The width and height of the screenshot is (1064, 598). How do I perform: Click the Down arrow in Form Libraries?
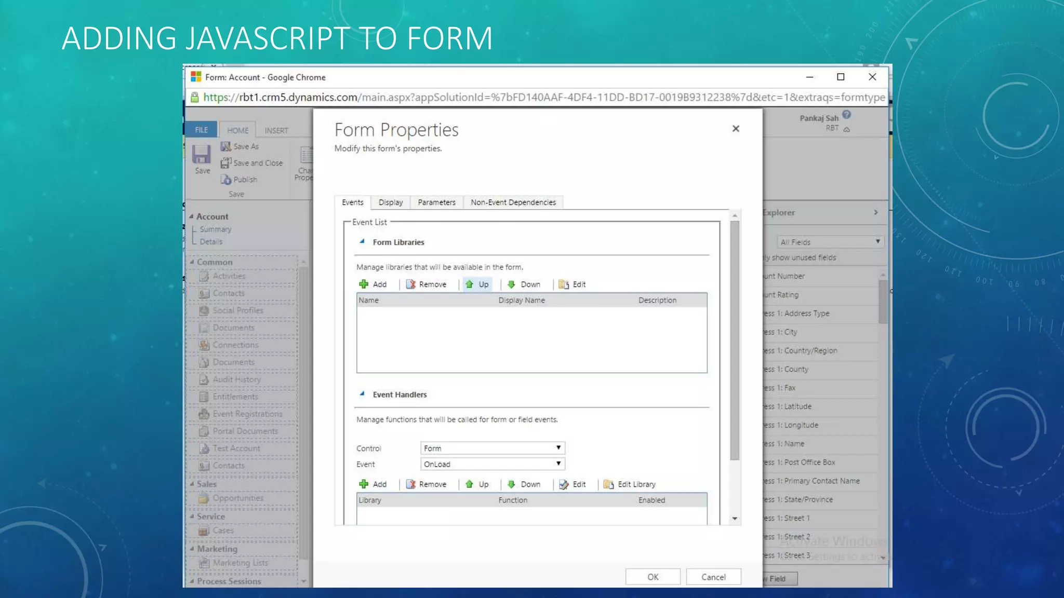[x=512, y=284]
